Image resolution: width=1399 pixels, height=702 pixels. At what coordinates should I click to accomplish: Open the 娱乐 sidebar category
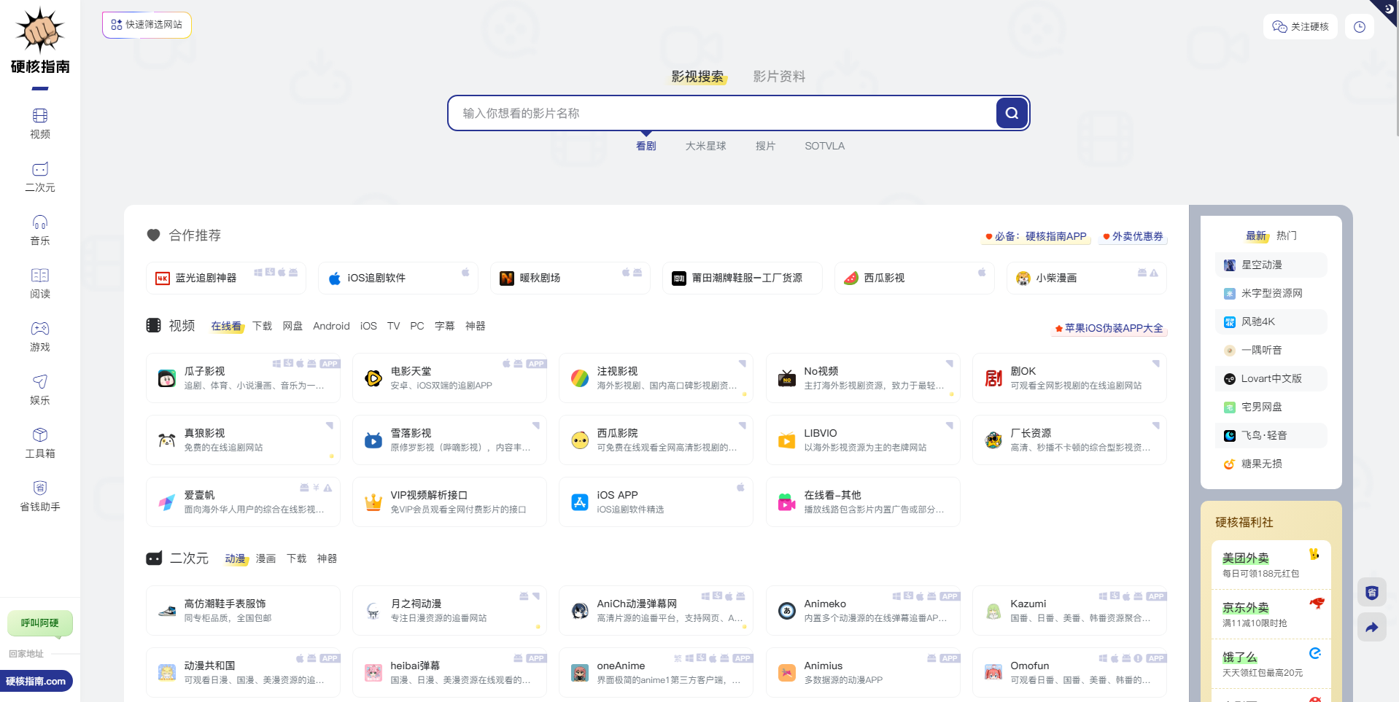click(40, 390)
